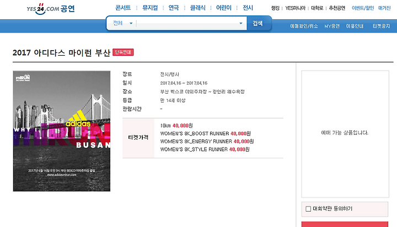Viewport: 397px width, 227px height.
Task: Open 예매확인/취소 page
Action: click(x=304, y=26)
